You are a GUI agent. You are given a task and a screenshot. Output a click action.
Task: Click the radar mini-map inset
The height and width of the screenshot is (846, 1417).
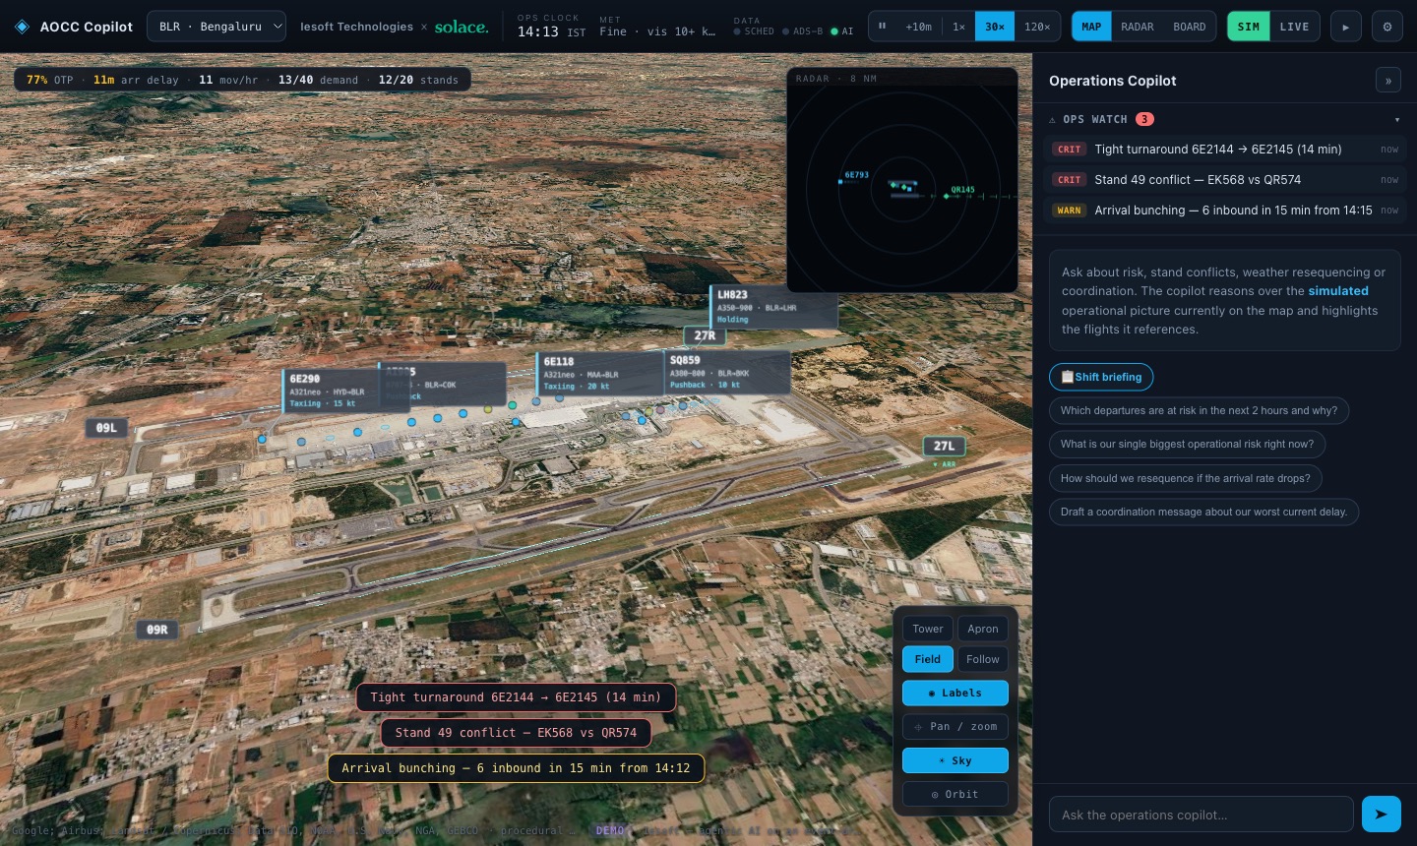902,180
